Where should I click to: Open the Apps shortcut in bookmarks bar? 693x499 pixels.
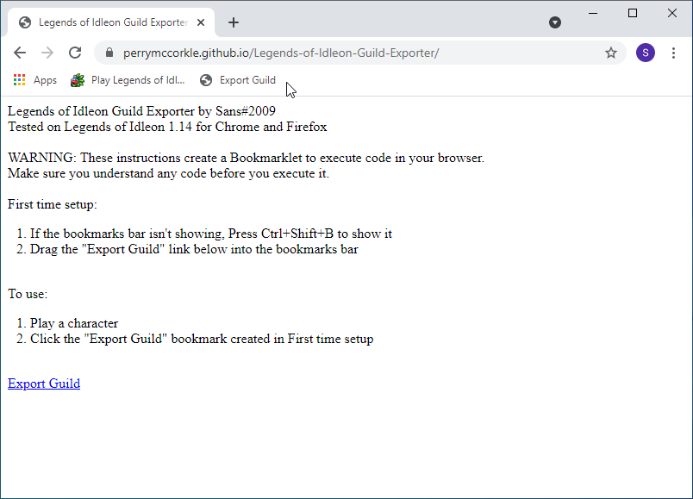35,80
